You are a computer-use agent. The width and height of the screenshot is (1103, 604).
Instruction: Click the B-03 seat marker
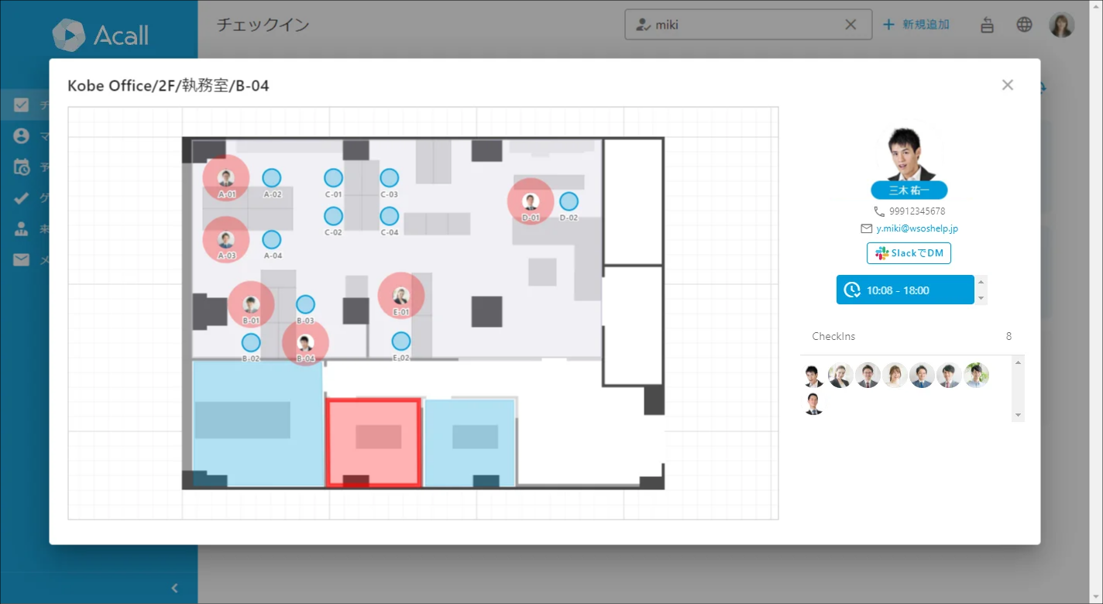(305, 304)
